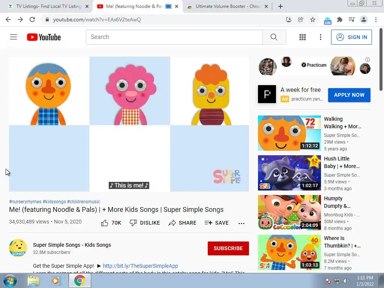
Task: Share this page from address bar
Action: click(301, 19)
